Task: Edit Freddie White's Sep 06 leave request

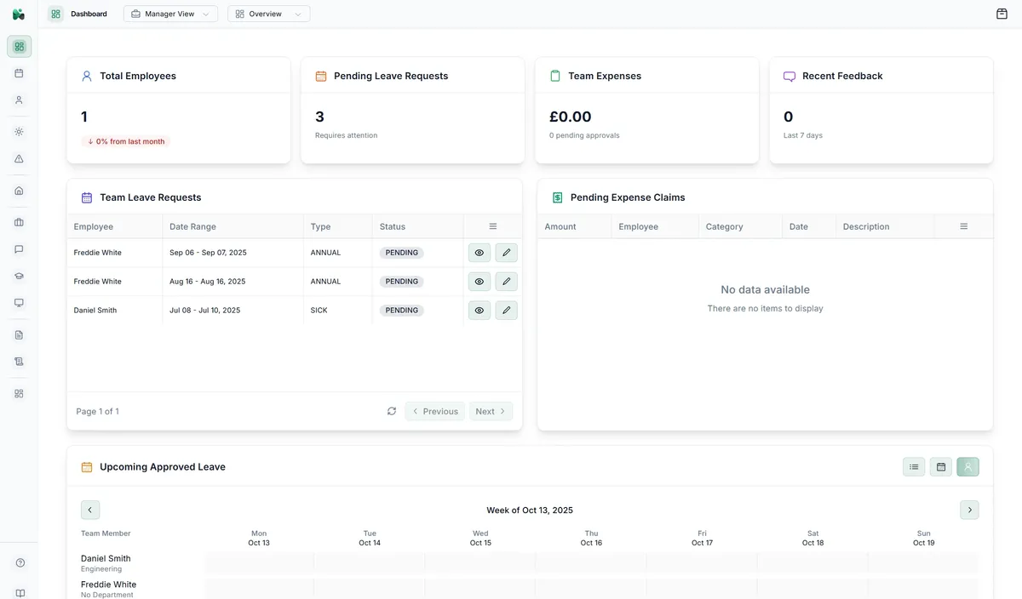Action: point(506,253)
